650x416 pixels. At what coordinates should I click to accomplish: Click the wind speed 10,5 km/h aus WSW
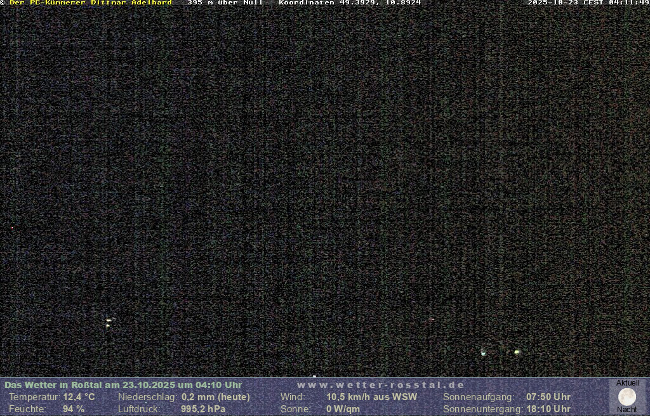[371, 397]
